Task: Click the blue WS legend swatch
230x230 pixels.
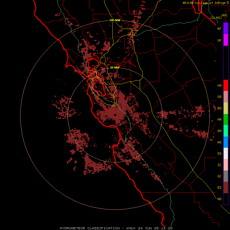Action: tap(226, 142)
